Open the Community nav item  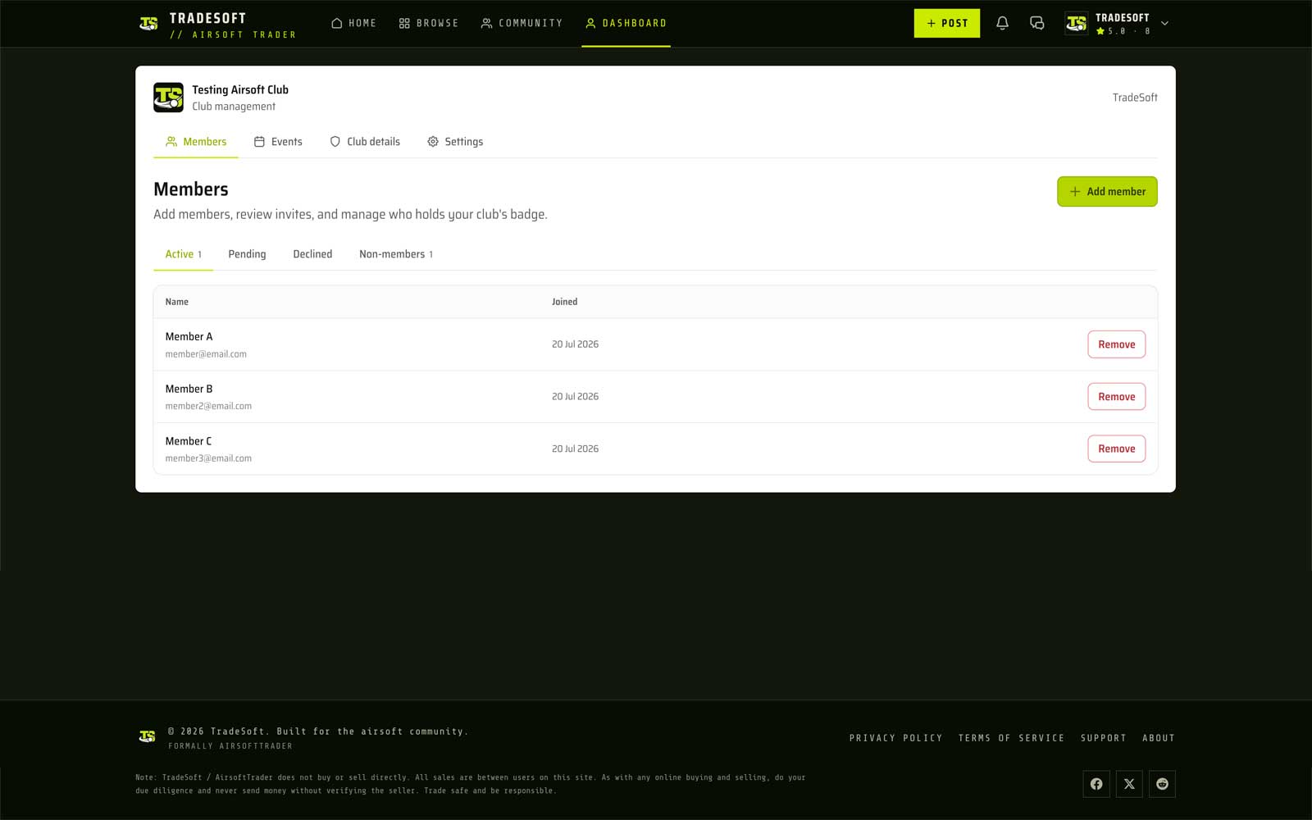click(522, 23)
